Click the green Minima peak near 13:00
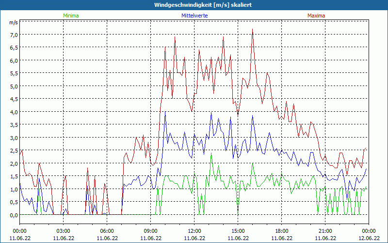 pyautogui.click(x=211, y=153)
